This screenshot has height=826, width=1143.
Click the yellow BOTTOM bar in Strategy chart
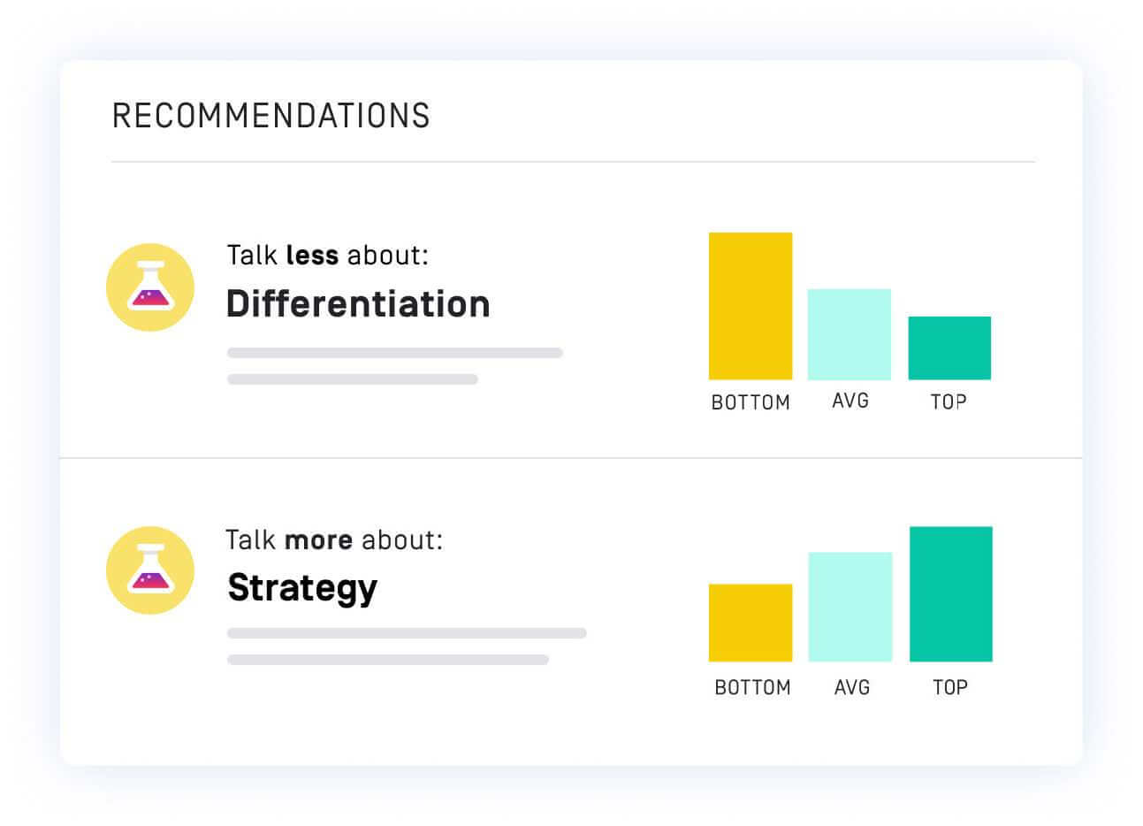click(751, 623)
